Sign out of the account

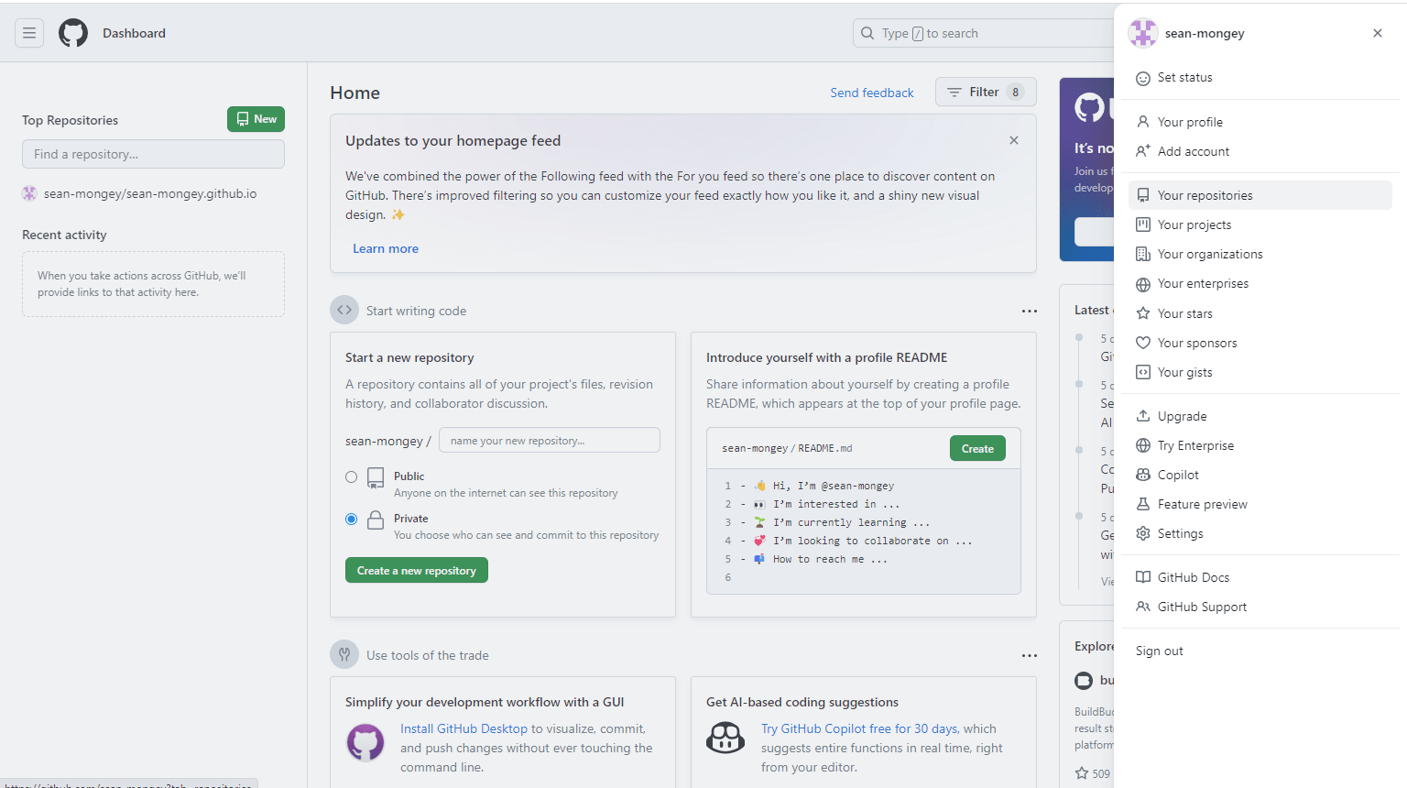1260,651
